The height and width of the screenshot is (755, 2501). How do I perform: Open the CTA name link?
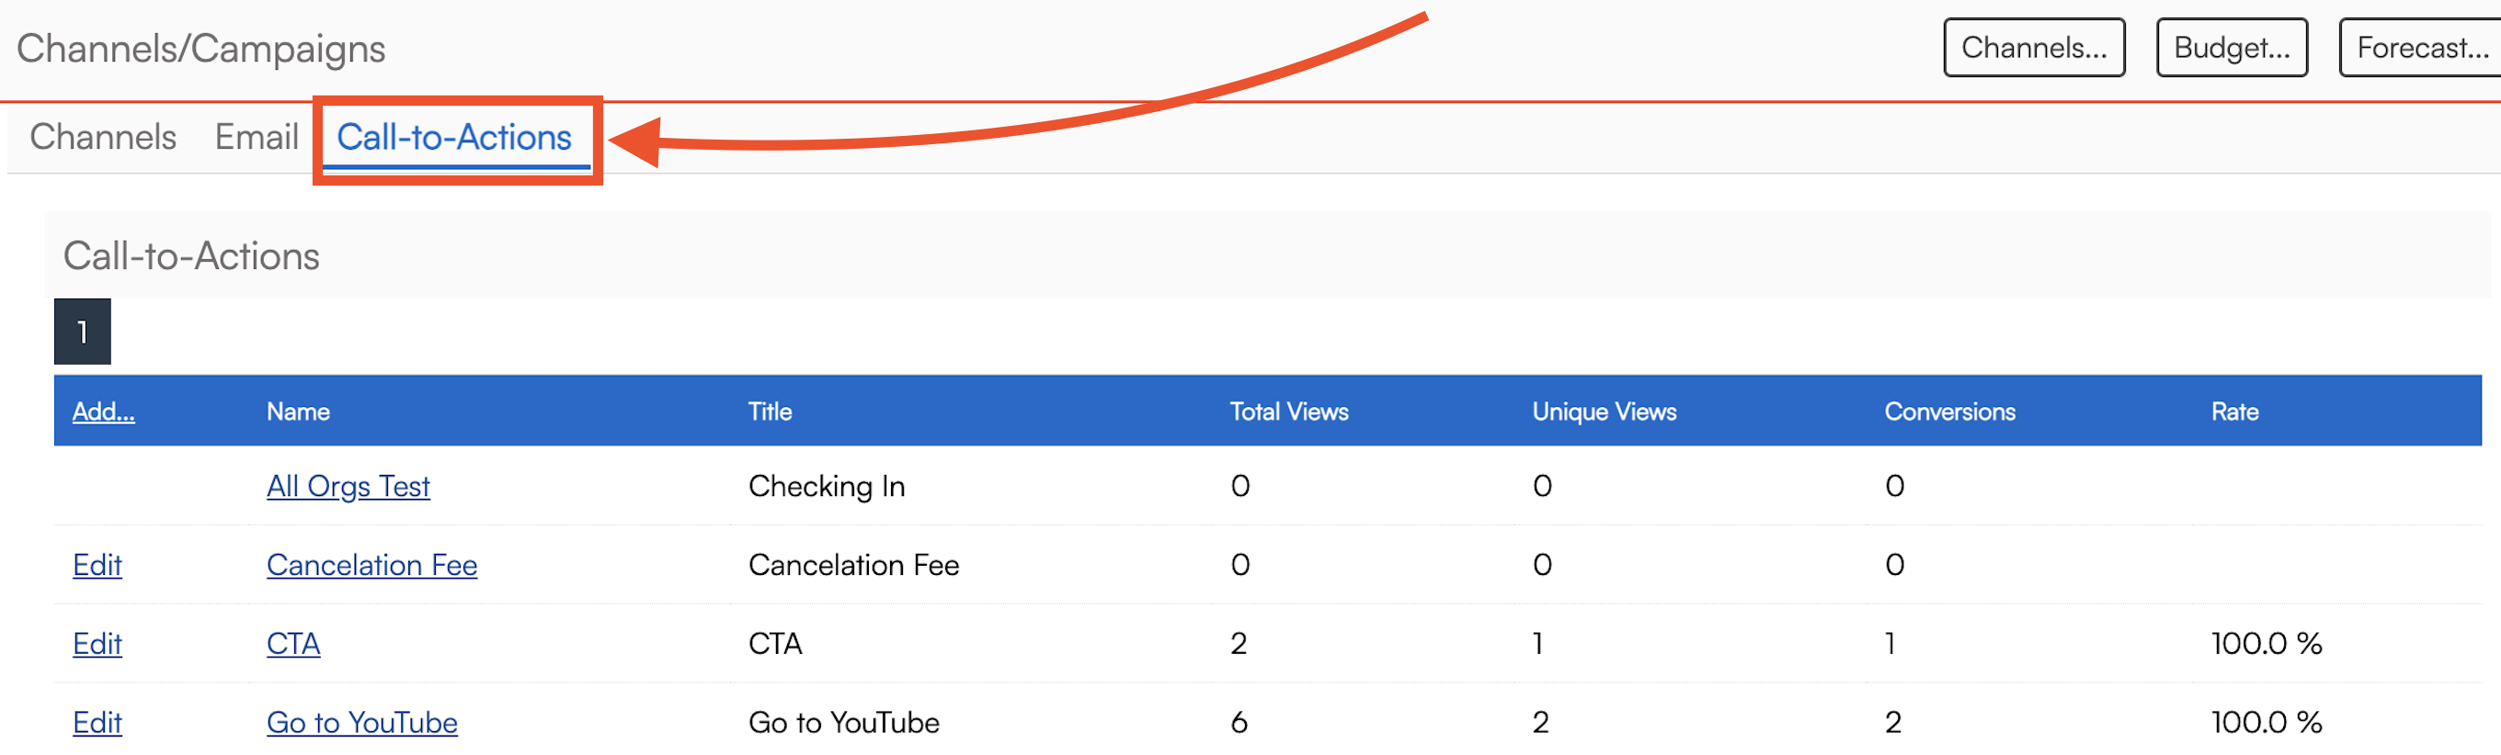pos(293,643)
